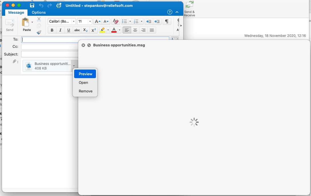
Task: Click the Format Painter brush icon
Action: pyautogui.click(x=39, y=32)
